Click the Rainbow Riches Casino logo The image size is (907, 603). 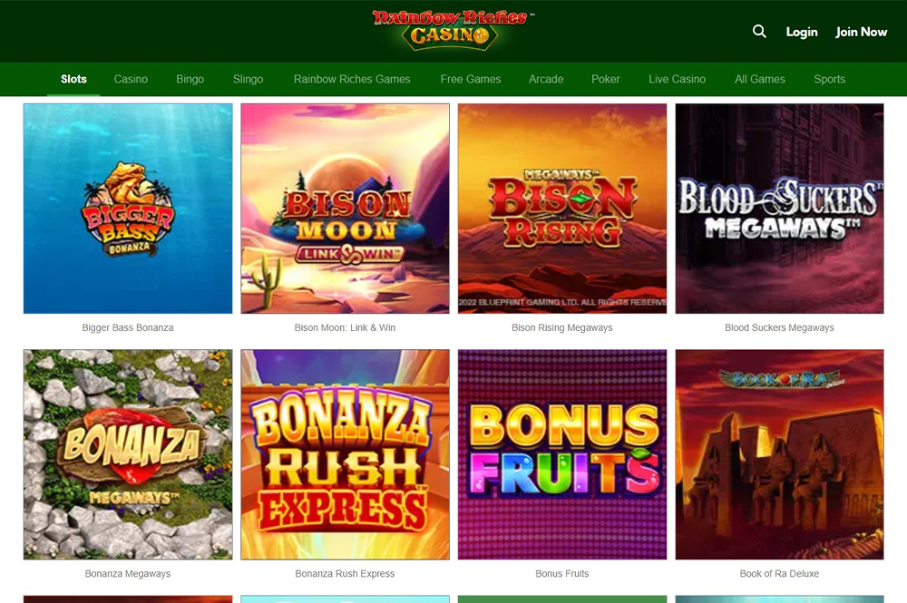(x=453, y=30)
